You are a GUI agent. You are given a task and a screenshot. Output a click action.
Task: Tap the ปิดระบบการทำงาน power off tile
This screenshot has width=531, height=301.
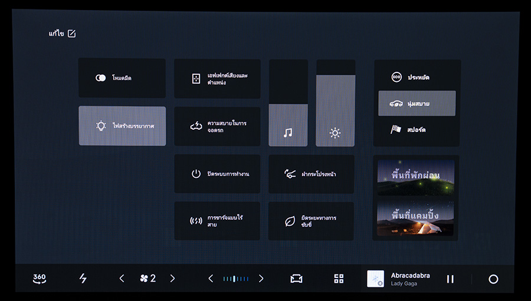(217, 174)
